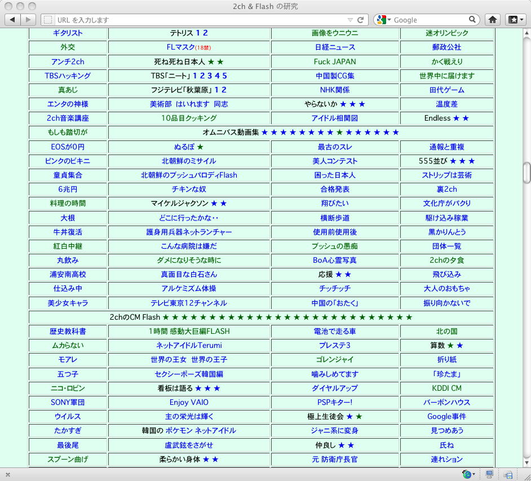Open the 日経ニュース link
The height and width of the screenshot is (481, 531).
pyautogui.click(x=335, y=47)
